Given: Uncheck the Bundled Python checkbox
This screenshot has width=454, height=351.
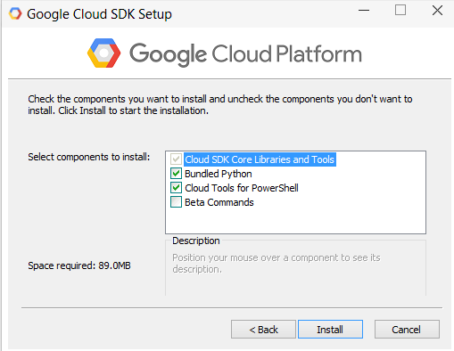Looking at the screenshot, I should coord(176,174).
